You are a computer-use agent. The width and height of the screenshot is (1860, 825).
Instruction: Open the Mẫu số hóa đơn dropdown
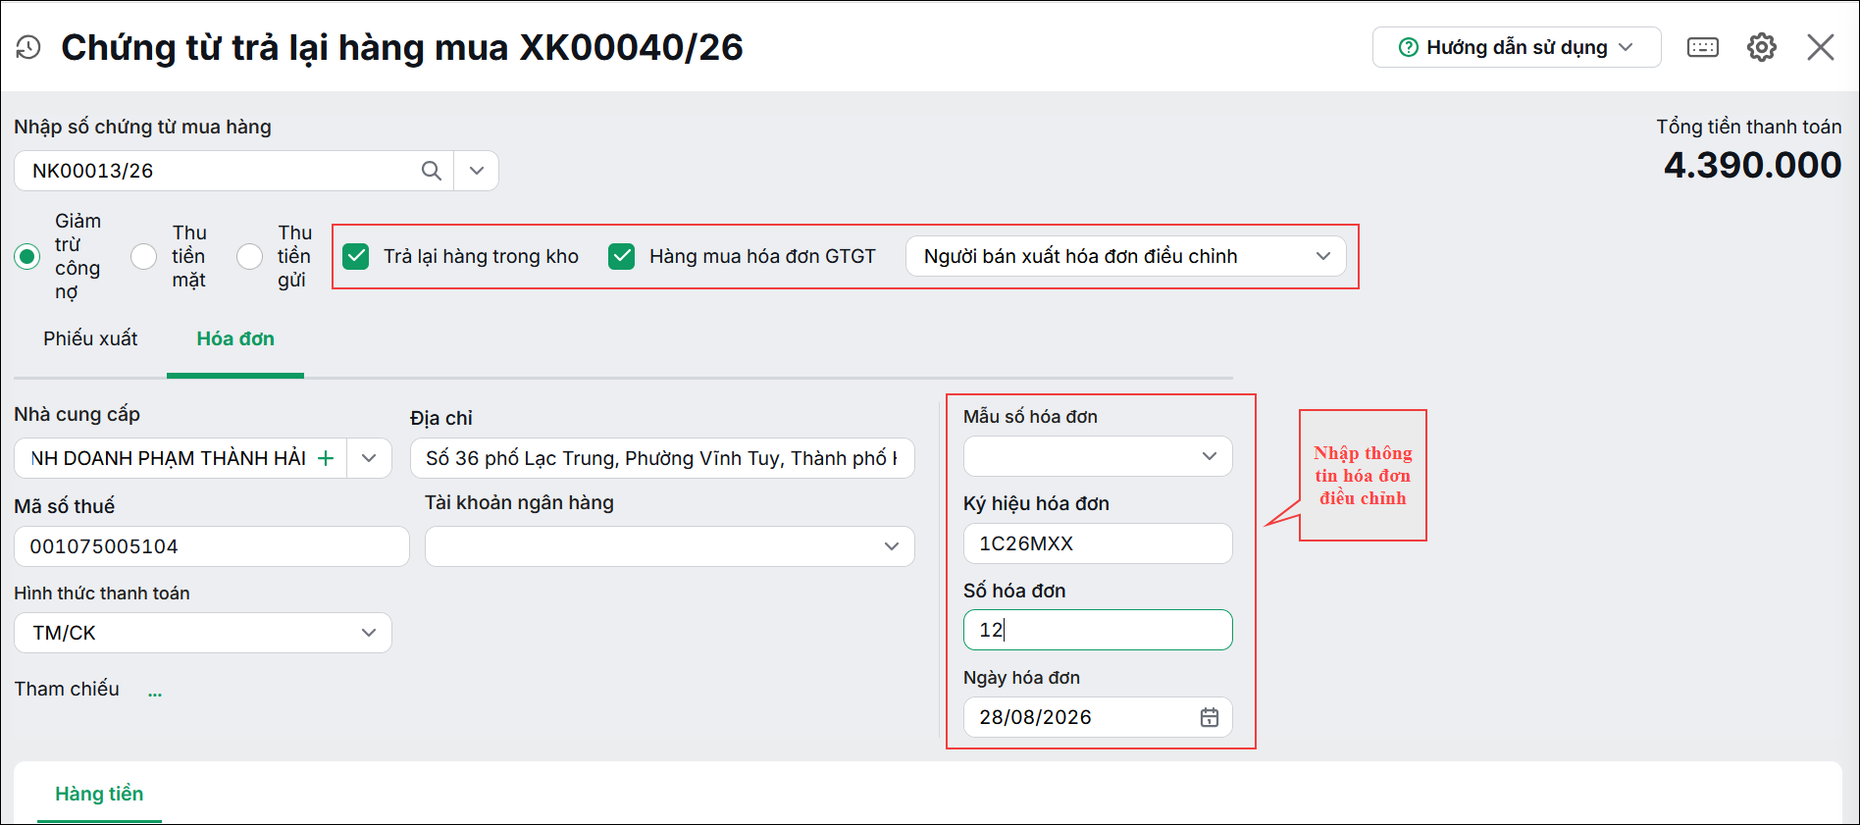(1098, 456)
